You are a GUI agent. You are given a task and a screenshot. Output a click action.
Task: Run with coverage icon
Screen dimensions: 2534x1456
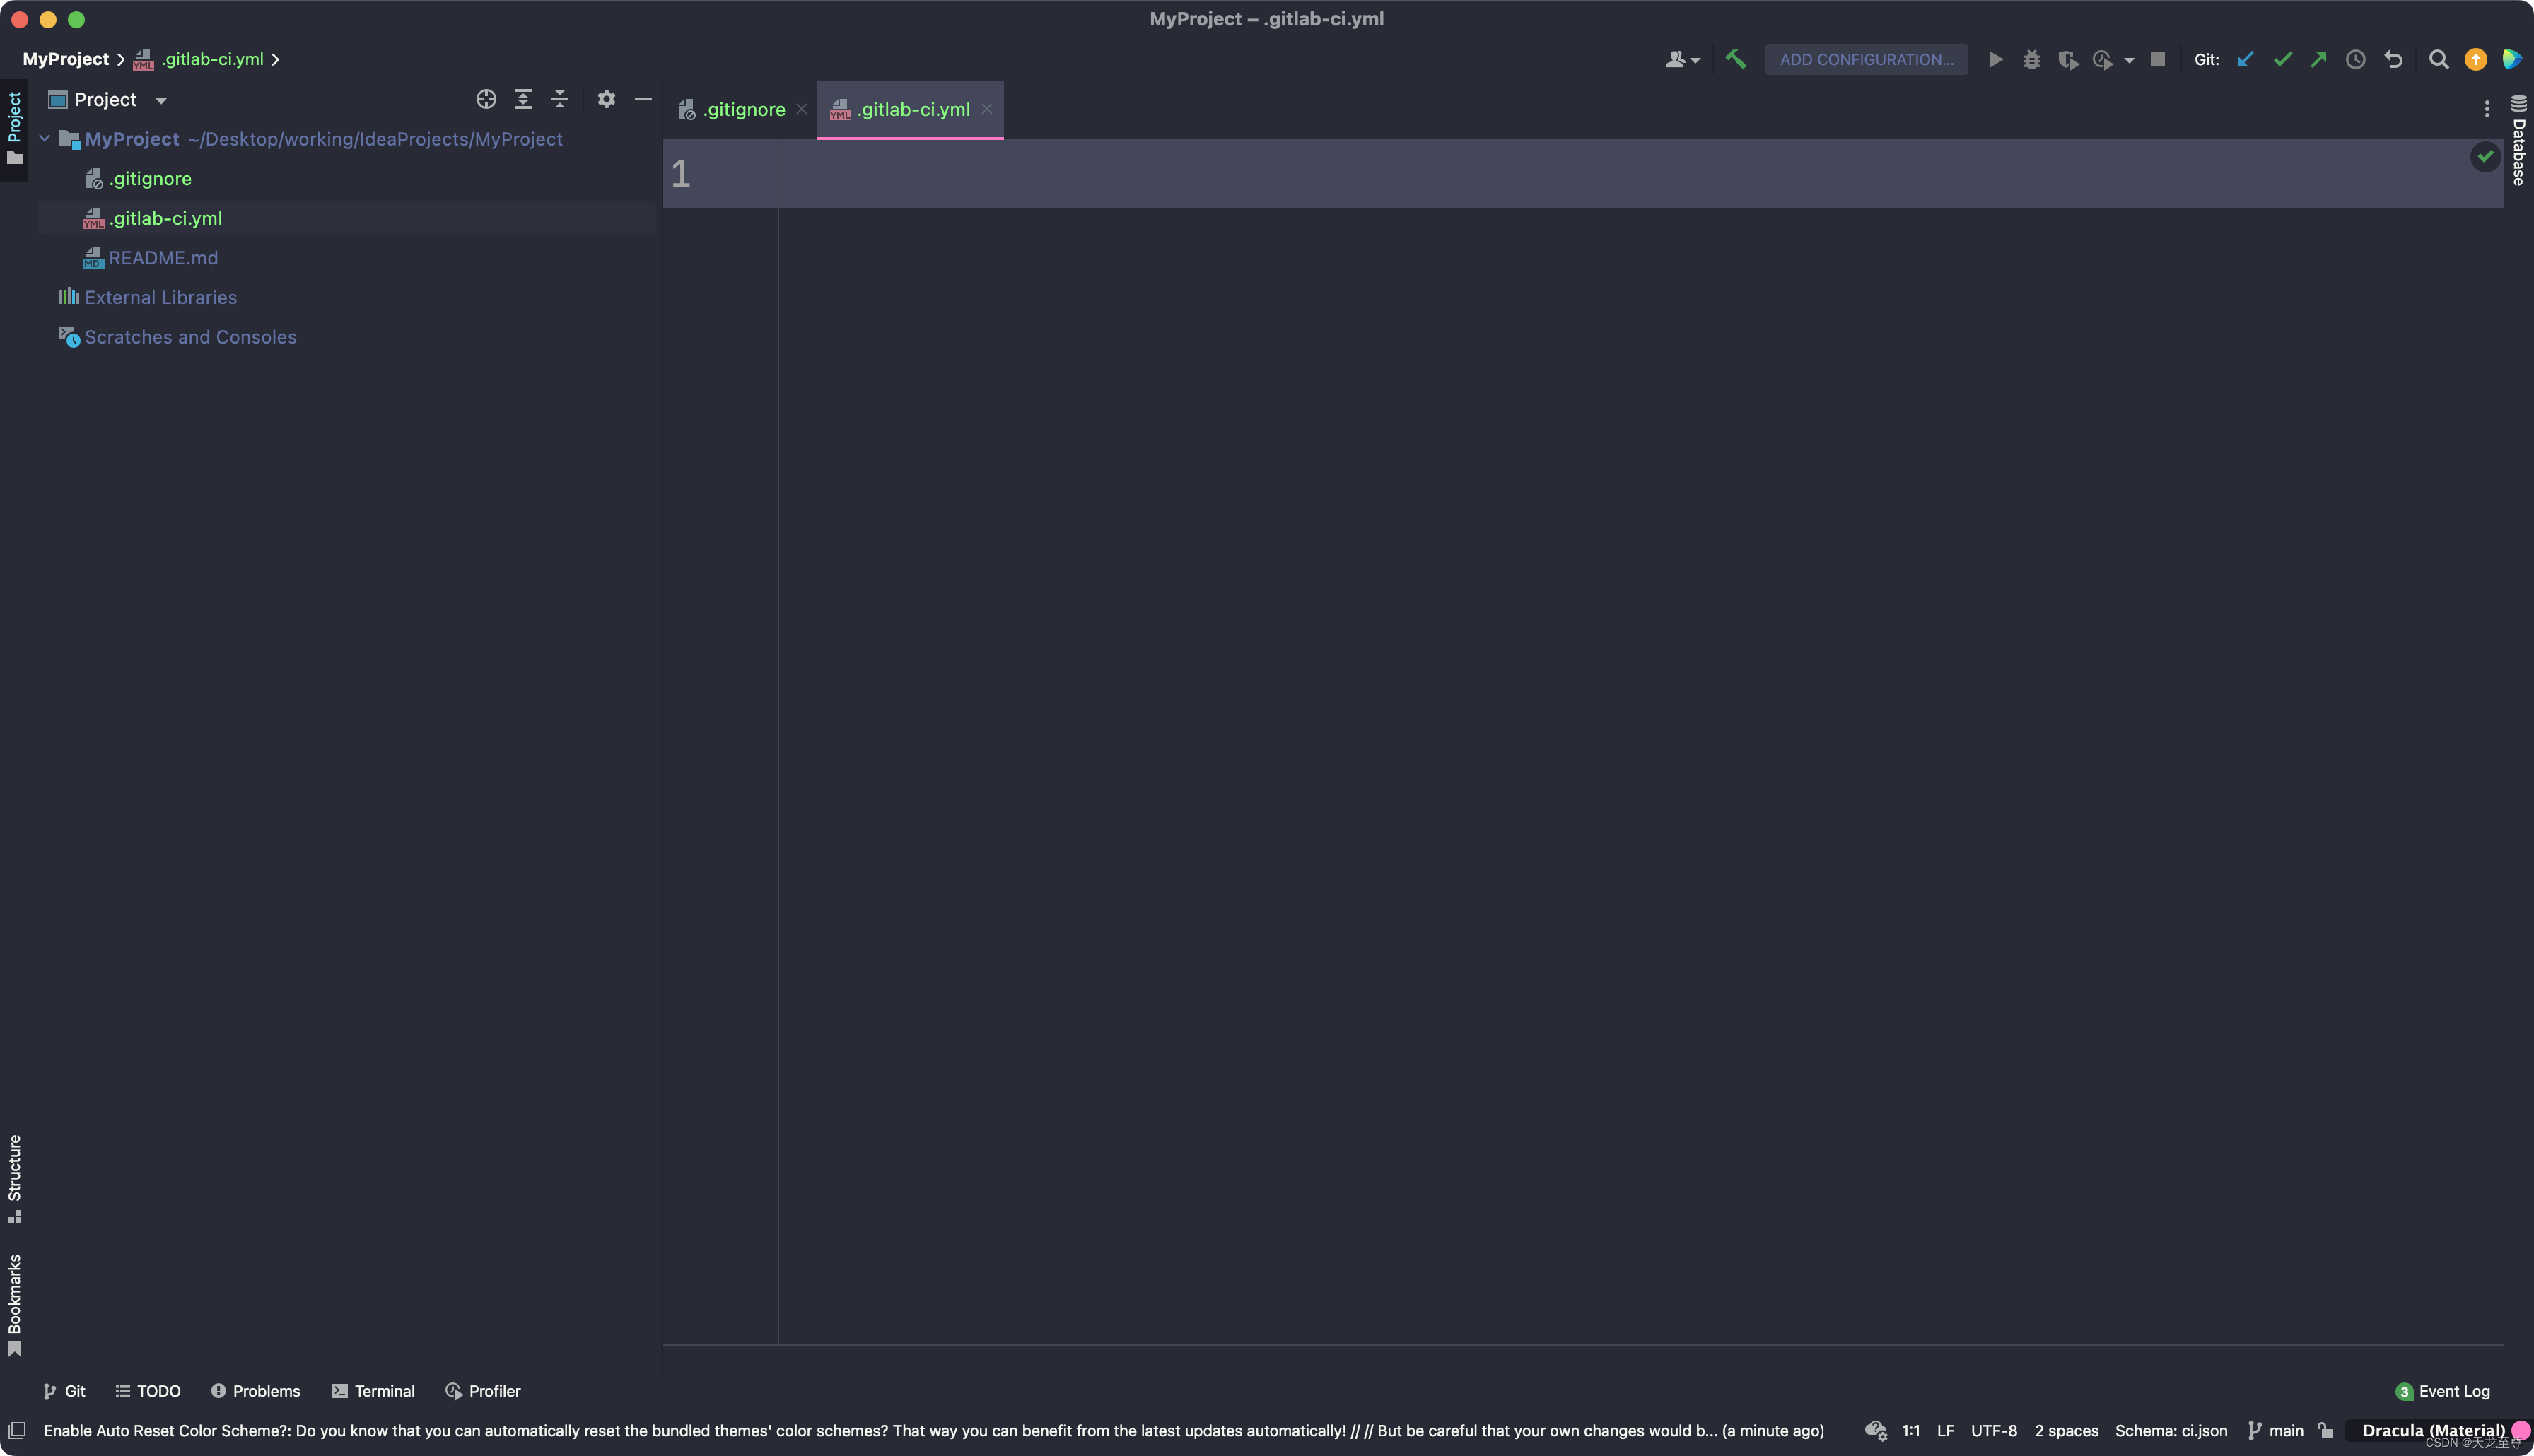click(x=2068, y=59)
